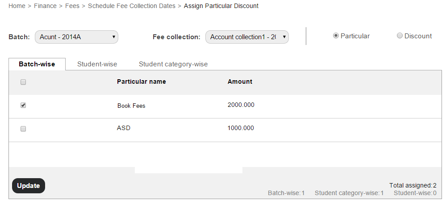Toggle the select-all checkbox in table header

pos(24,82)
